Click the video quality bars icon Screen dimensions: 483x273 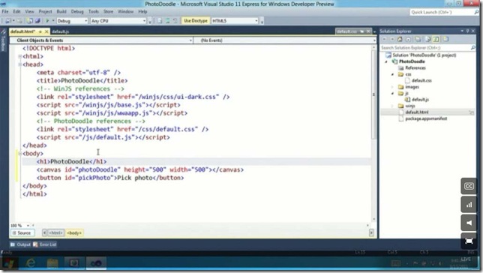click(469, 205)
